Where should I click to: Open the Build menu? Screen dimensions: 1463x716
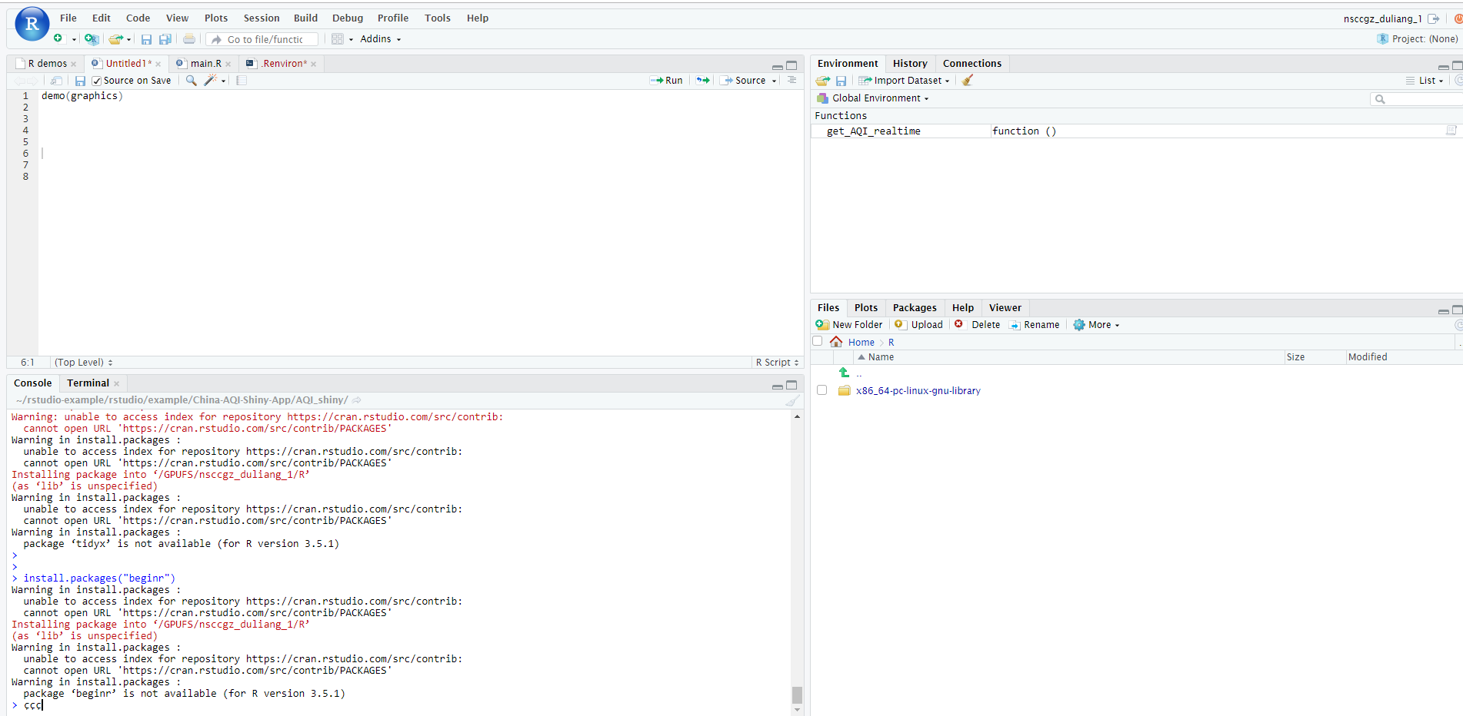(x=305, y=18)
